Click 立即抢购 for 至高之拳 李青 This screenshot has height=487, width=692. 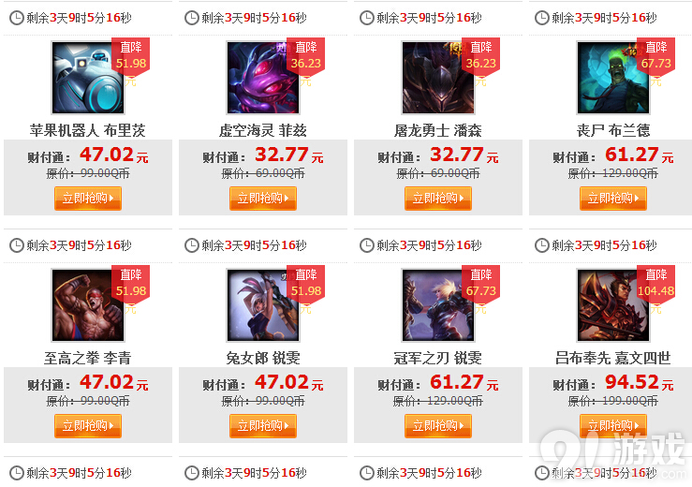[88, 426]
